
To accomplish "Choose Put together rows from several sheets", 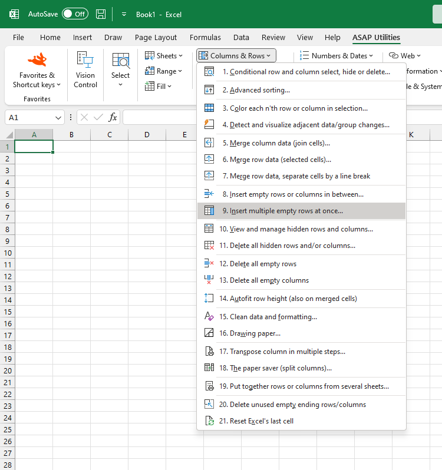I will coord(301,386).
